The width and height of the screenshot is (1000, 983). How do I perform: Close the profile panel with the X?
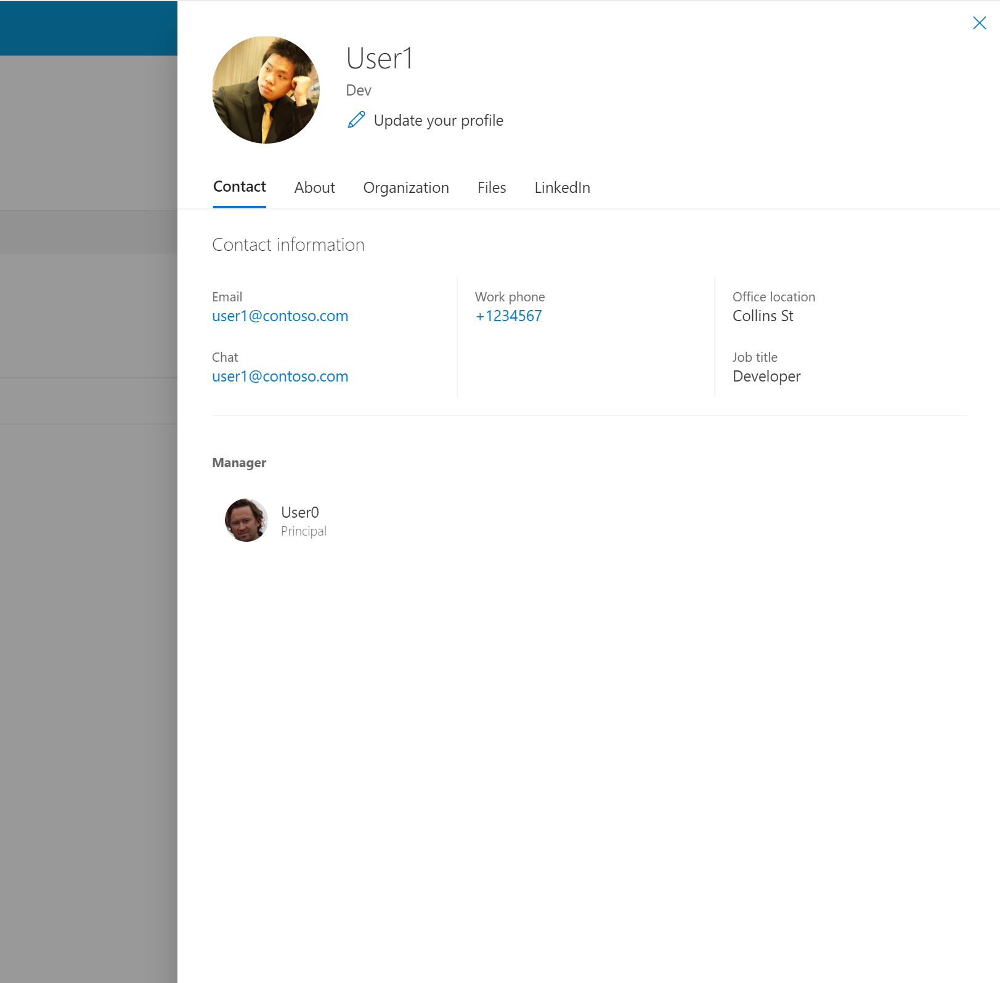coord(979,23)
